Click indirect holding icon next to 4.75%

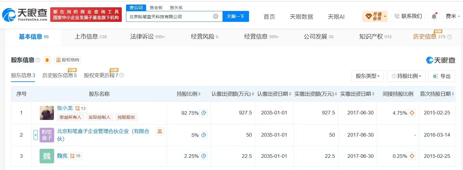pos(412,113)
